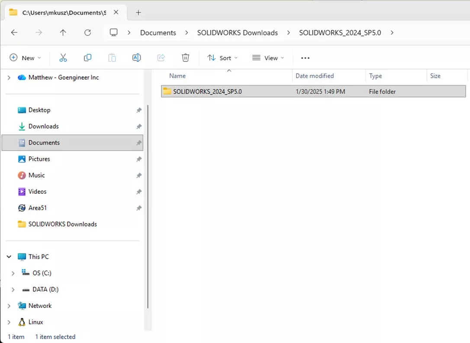Open the See more ellipsis menu
470x343 pixels.
[x=305, y=58]
